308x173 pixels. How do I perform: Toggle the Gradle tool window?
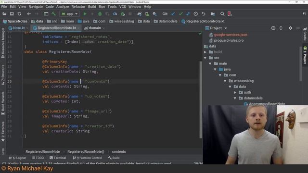pyautogui.click(x=305, y=34)
